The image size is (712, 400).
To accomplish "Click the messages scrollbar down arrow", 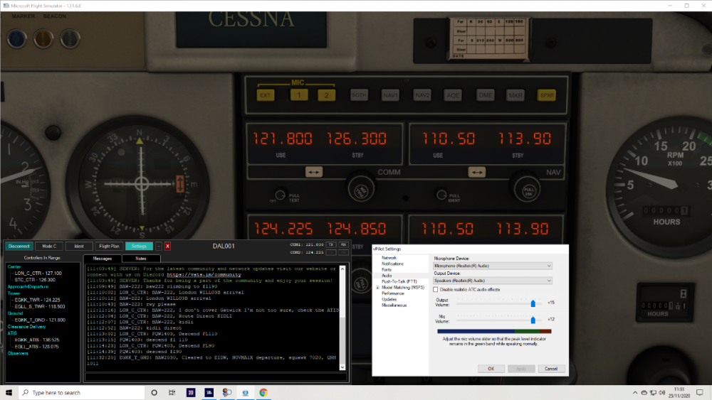I will [342, 367].
